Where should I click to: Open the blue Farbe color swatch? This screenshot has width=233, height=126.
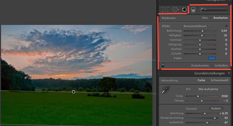[212, 58]
